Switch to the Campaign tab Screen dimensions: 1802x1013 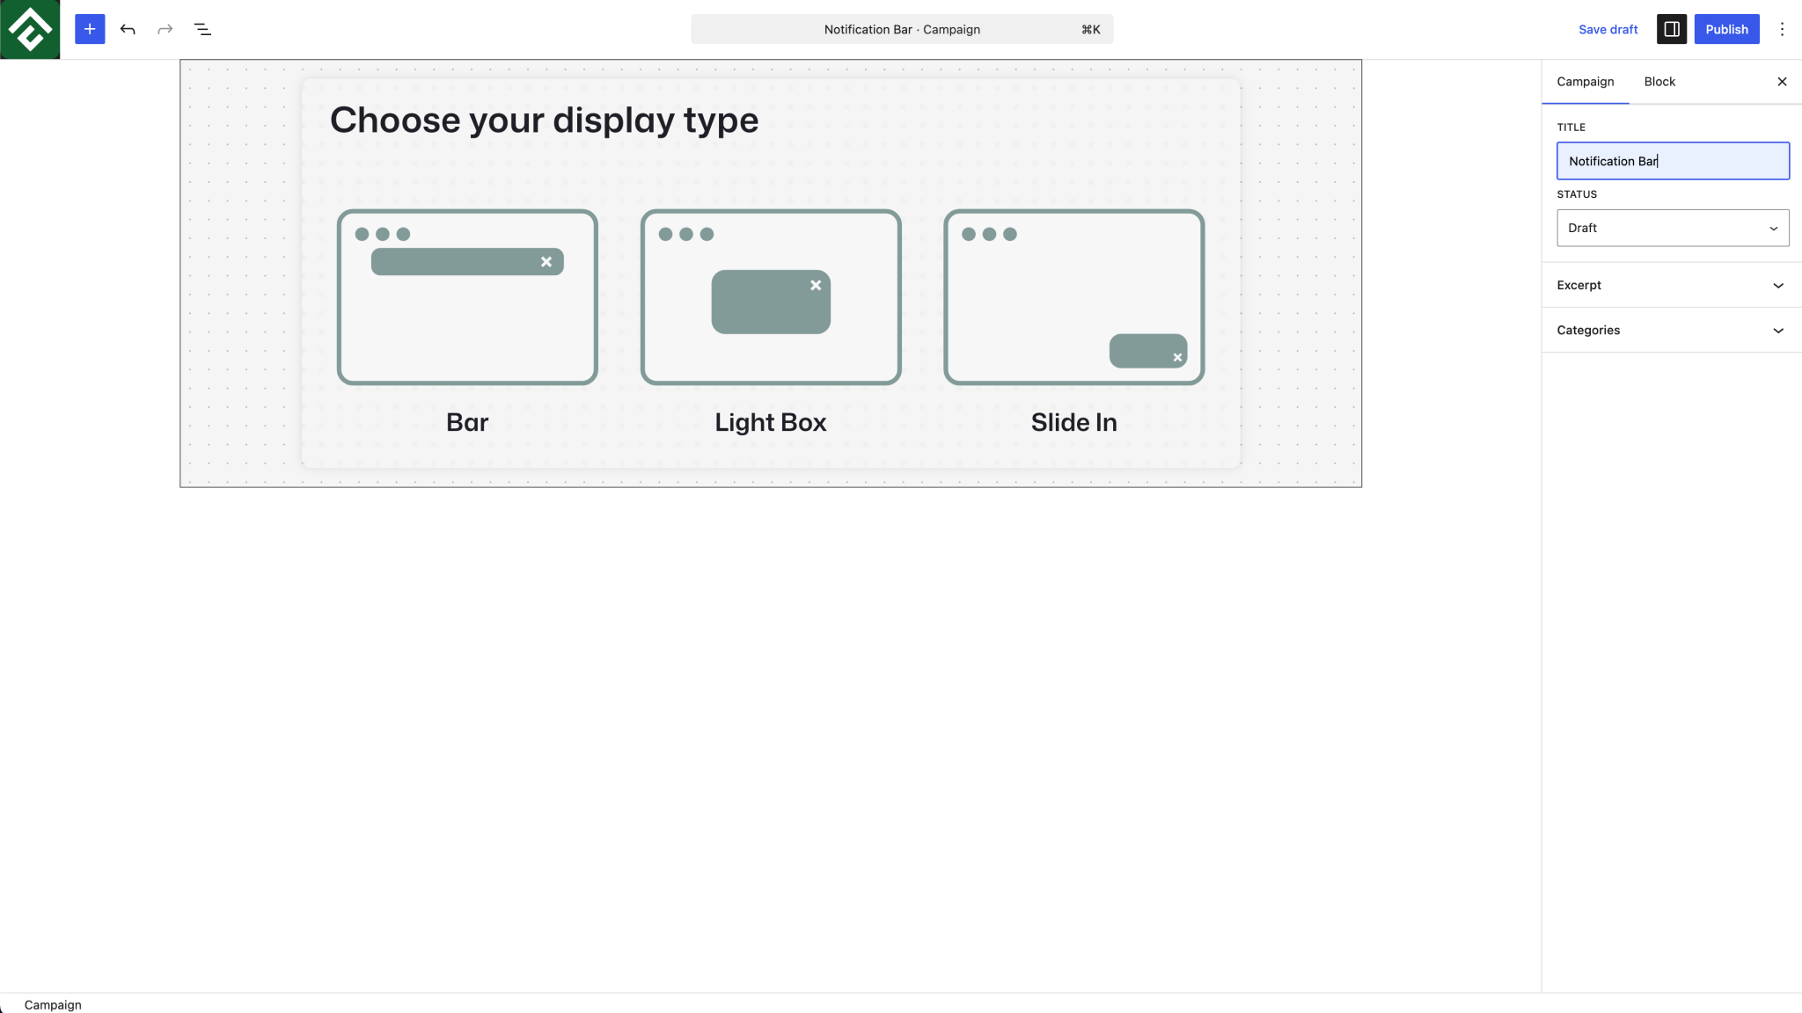1585,82
